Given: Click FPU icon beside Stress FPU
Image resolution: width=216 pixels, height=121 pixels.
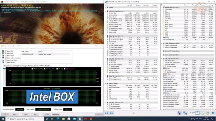Looking at the screenshot, I should tap(3, 53).
